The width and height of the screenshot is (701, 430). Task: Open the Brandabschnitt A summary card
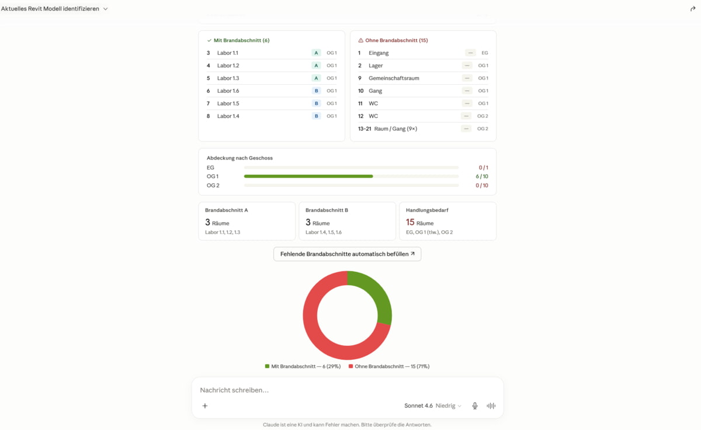click(x=247, y=221)
